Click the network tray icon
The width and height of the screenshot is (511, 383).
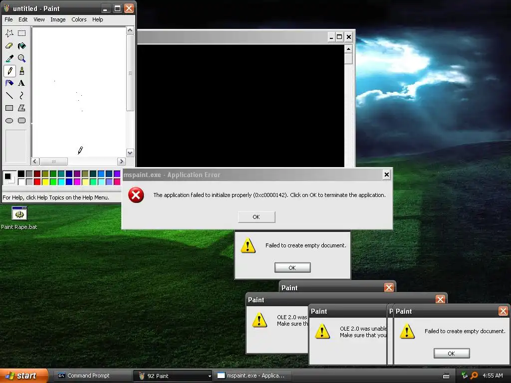click(x=465, y=376)
